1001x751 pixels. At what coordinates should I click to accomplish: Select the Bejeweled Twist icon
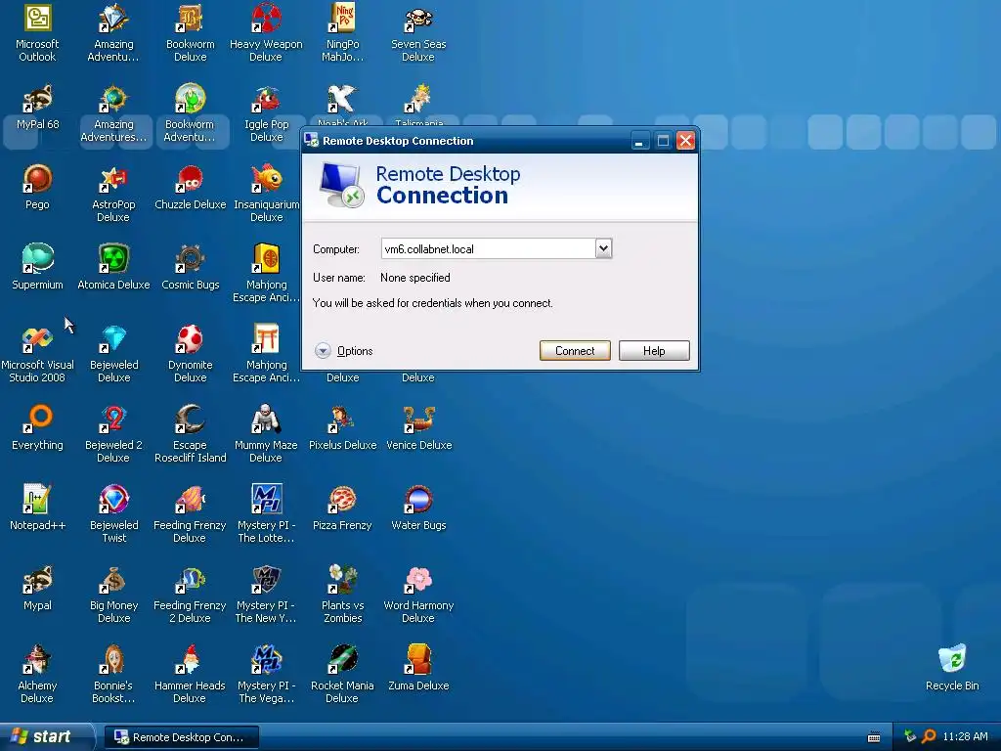click(113, 514)
